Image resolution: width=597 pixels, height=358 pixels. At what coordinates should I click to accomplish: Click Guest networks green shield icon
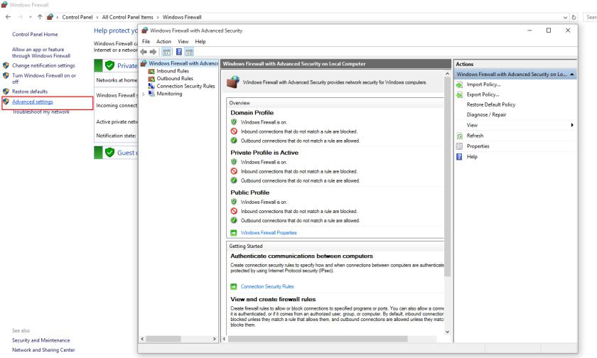tap(109, 153)
